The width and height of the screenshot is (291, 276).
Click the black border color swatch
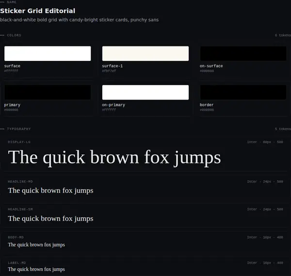click(x=243, y=92)
